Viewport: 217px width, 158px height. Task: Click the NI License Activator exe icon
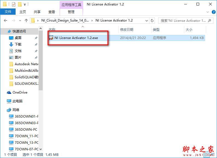(51, 38)
